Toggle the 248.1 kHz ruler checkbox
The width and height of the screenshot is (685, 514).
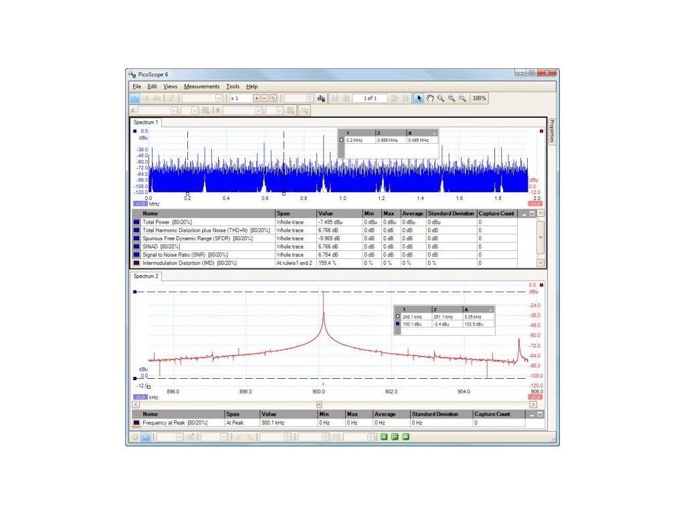(x=397, y=317)
